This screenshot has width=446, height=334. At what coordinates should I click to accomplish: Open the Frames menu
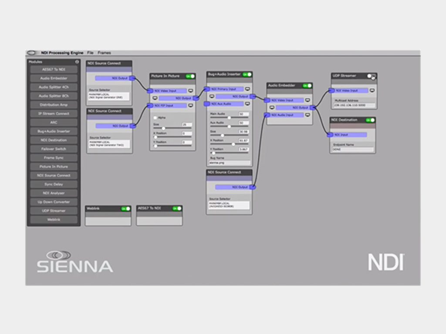[x=104, y=53]
